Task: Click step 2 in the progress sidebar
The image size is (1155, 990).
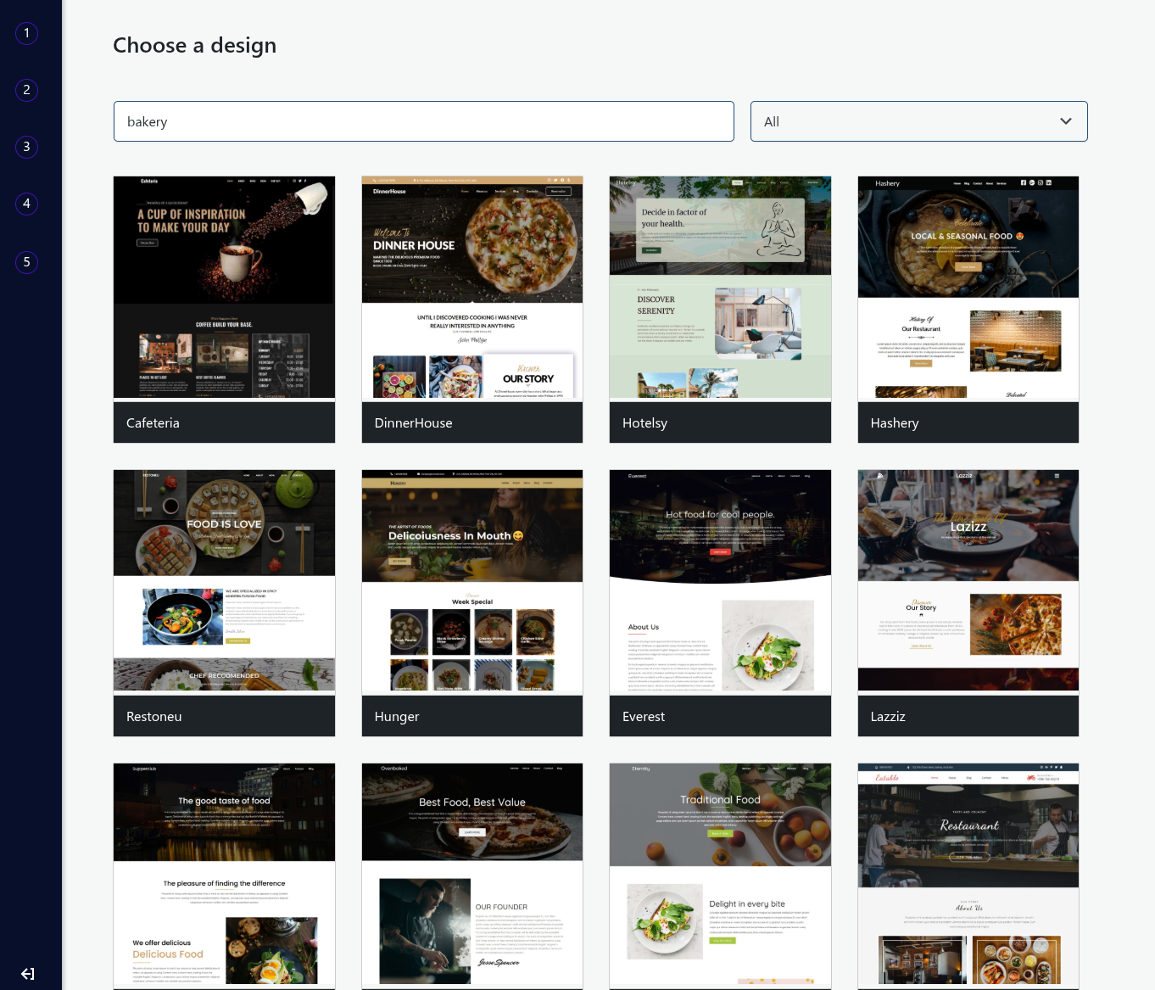Action: [x=26, y=89]
